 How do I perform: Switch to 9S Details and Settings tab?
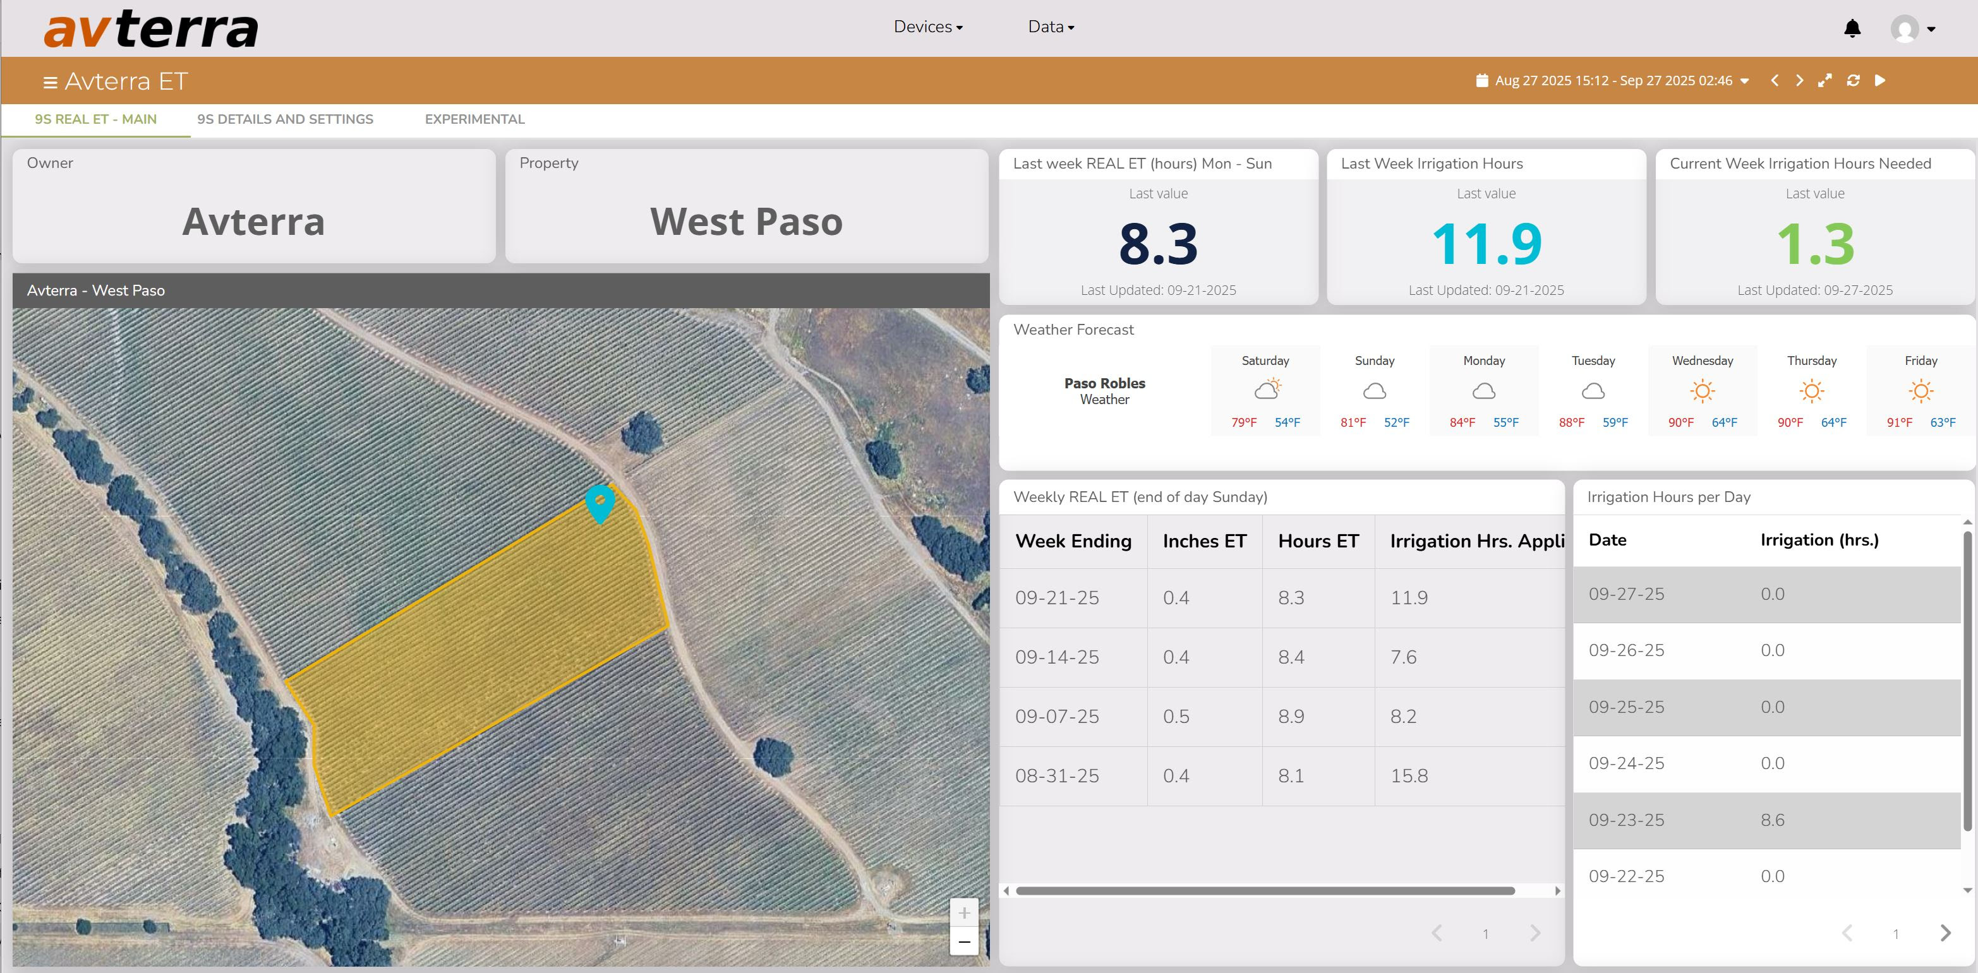(x=285, y=120)
